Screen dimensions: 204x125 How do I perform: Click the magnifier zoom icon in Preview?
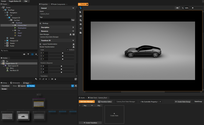point(183,8)
